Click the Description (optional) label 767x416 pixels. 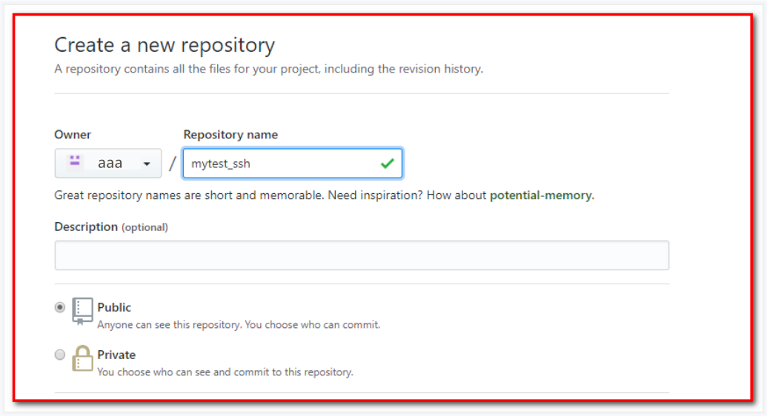coord(111,227)
